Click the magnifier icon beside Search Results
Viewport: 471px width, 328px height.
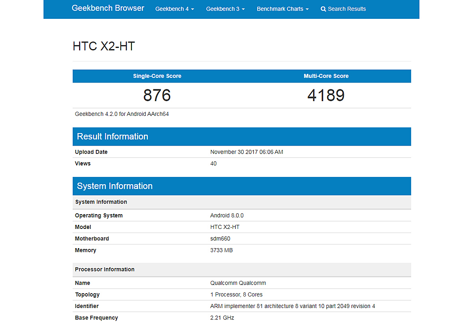[323, 9]
